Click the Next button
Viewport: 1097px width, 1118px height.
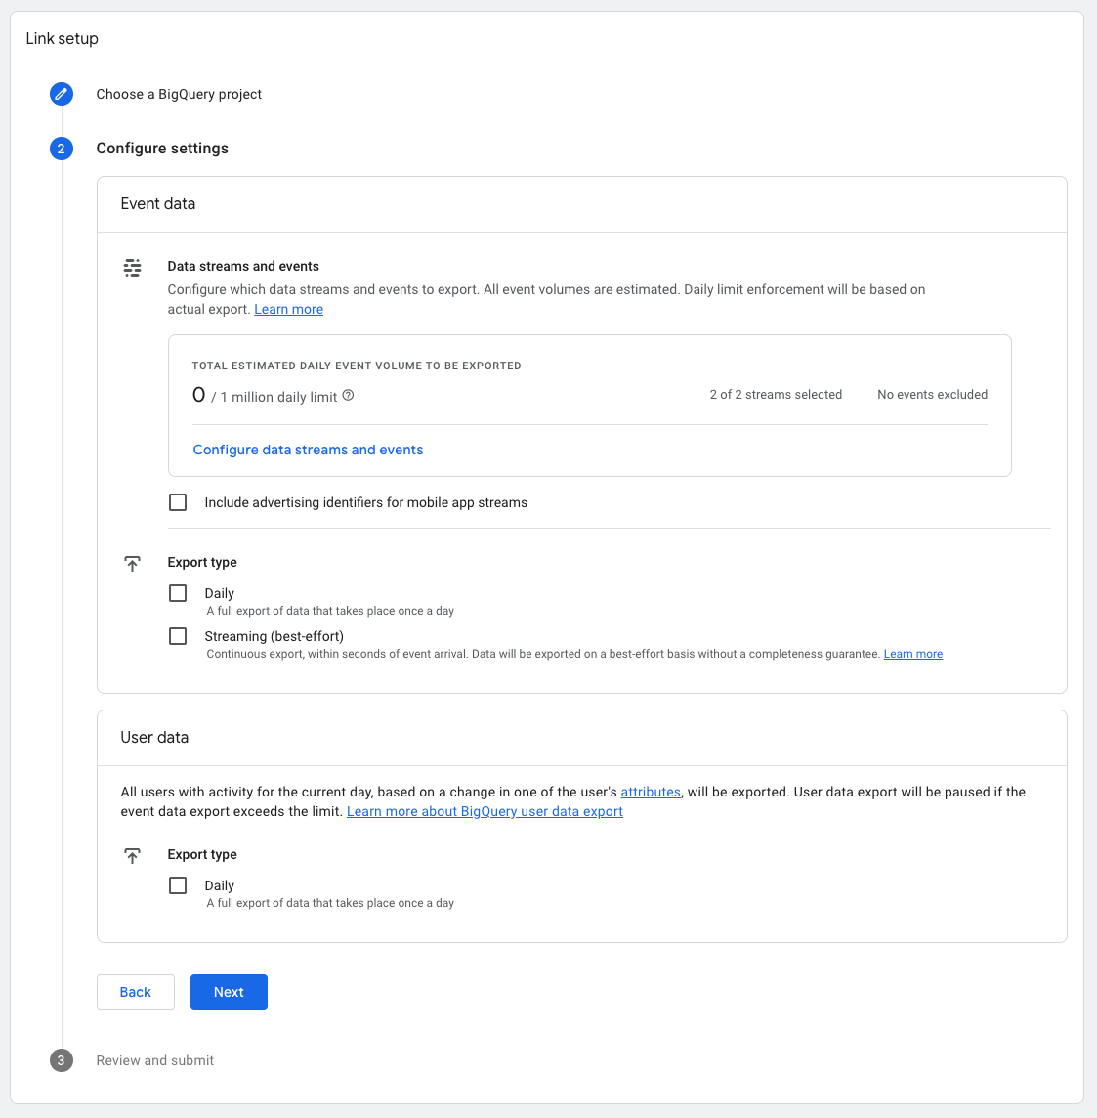[229, 992]
